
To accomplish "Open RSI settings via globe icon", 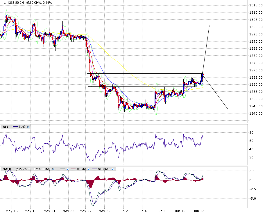I will coord(28,127).
